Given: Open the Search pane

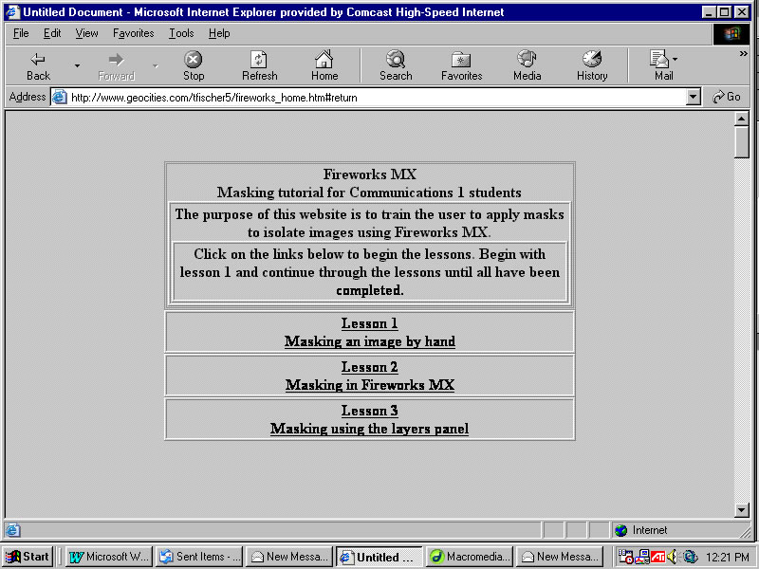Looking at the screenshot, I should point(396,66).
